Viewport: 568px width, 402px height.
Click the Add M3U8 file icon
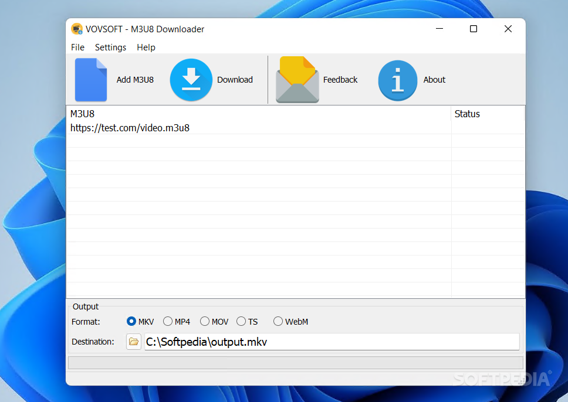coord(90,80)
